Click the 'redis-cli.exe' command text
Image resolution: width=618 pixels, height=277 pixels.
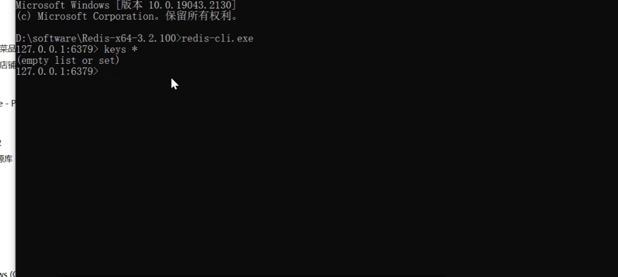tap(217, 39)
